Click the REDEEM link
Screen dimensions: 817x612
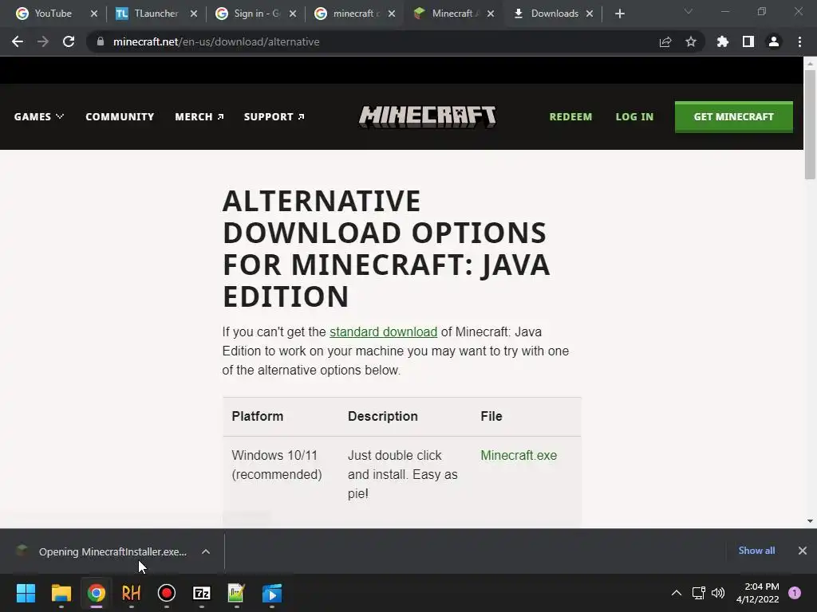[570, 116]
